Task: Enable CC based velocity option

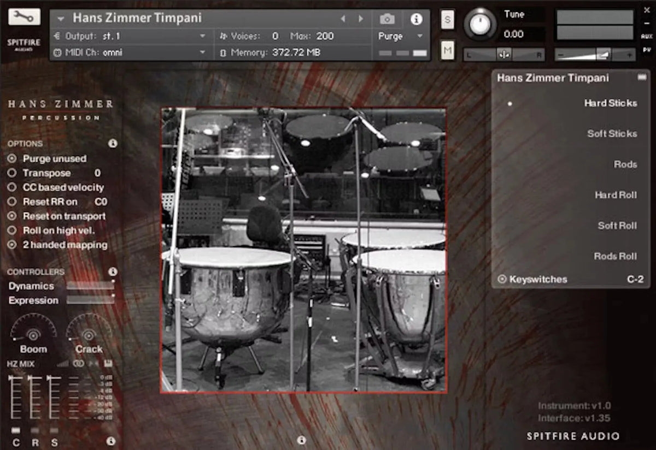Action: coord(12,187)
